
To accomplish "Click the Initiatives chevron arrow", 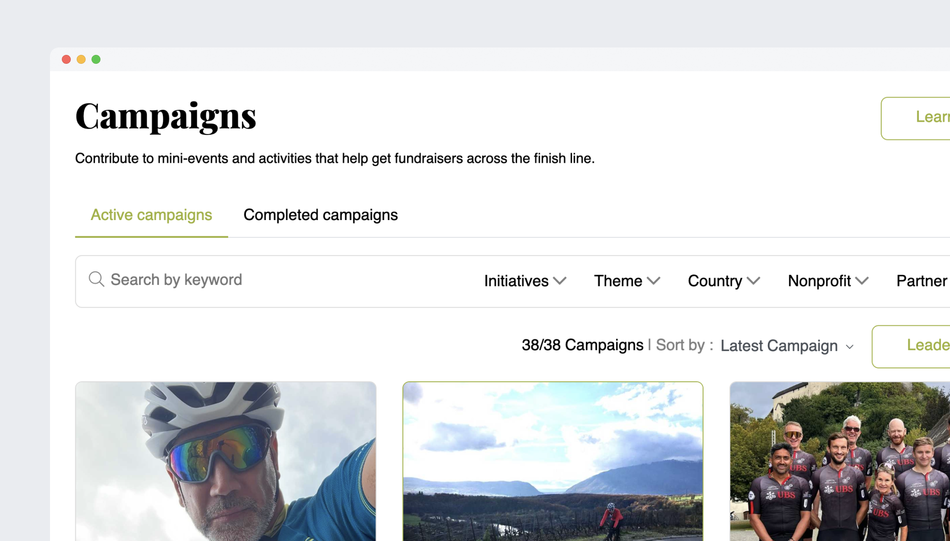I will pyautogui.click(x=560, y=281).
